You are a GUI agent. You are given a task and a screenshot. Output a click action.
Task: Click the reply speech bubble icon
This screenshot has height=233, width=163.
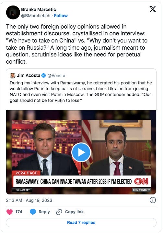pos(33,212)
